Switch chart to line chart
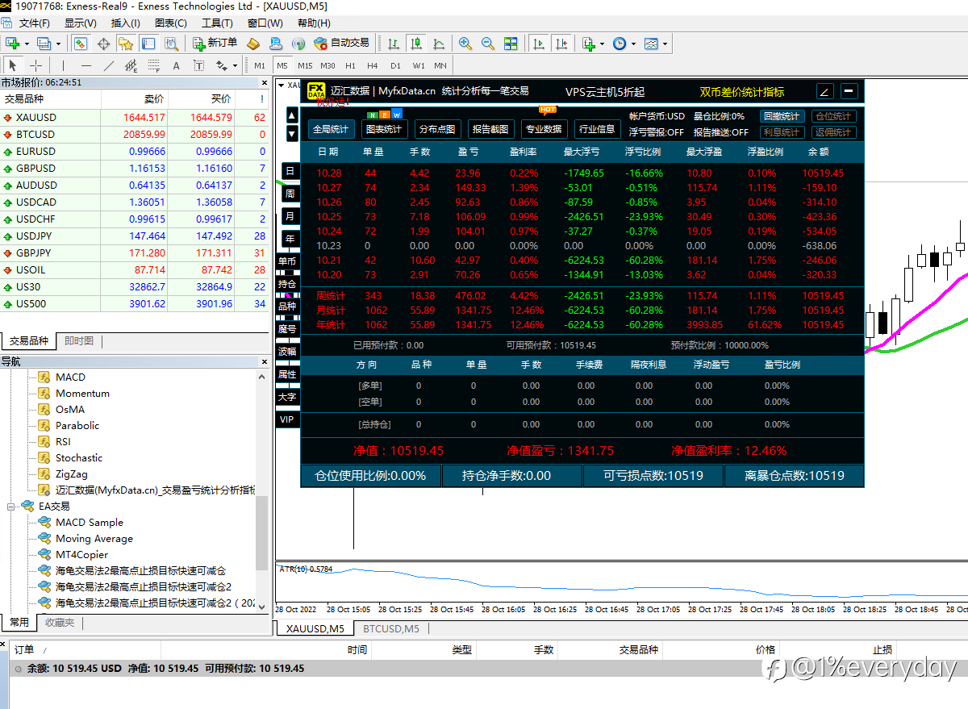968x709 pixels. coord(438,43)
